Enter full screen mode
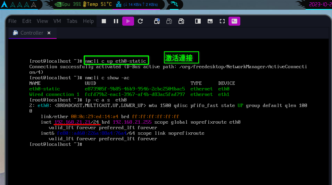Image resolution: width=332 pixels, height=185 pixels. coord(222,21)
